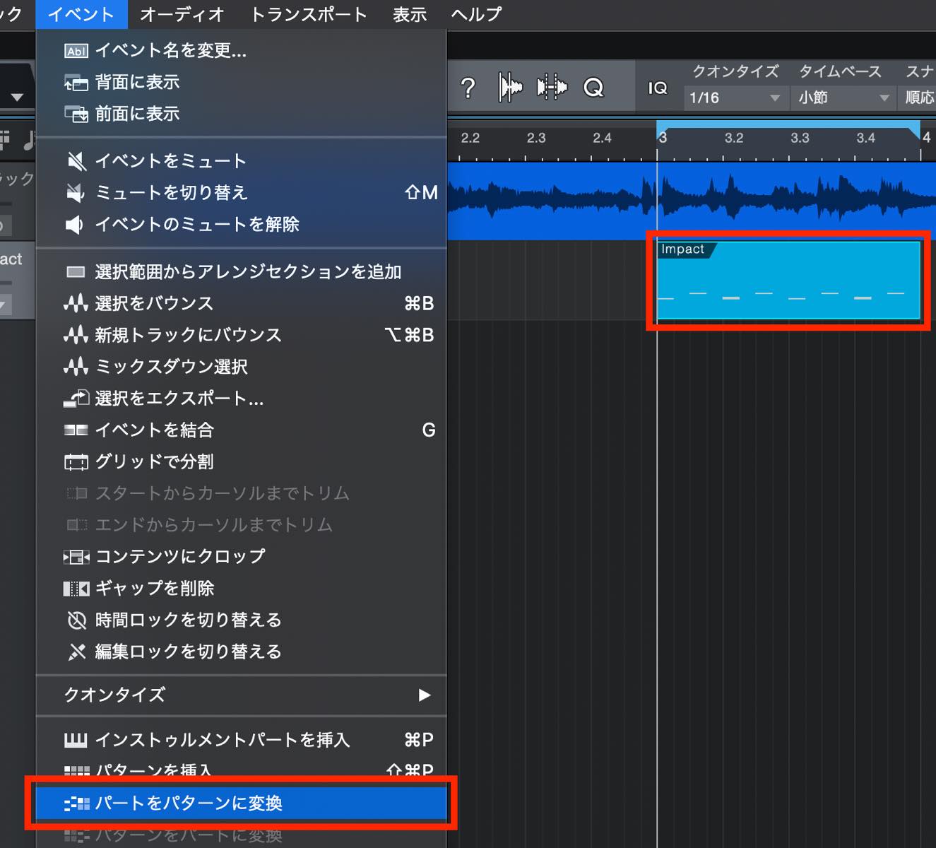Click ruler marker at bar 3

pyautogui.click(x=662, y=138)
